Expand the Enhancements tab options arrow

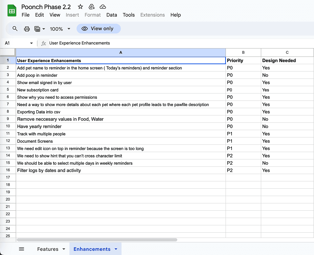click(116, 249)
